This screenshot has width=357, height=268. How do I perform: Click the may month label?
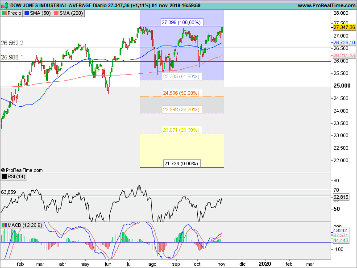(x=85, y=264)
